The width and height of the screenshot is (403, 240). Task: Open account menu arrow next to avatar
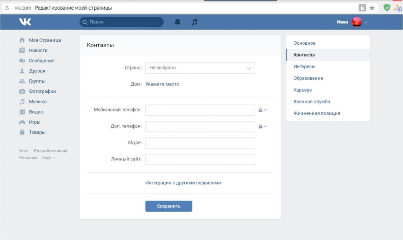(x=366, y=23)
